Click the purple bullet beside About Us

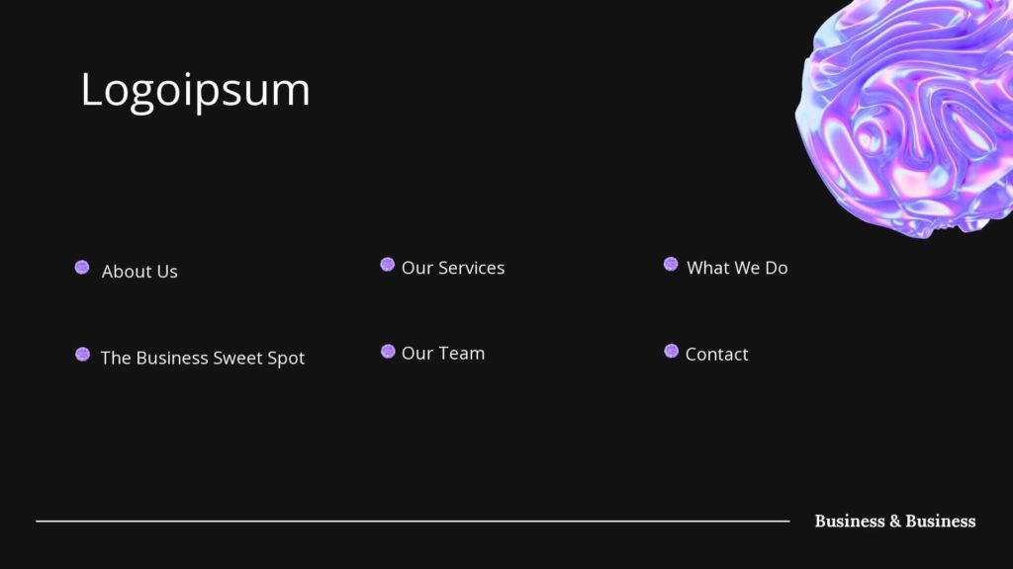(x=82, y=267)
